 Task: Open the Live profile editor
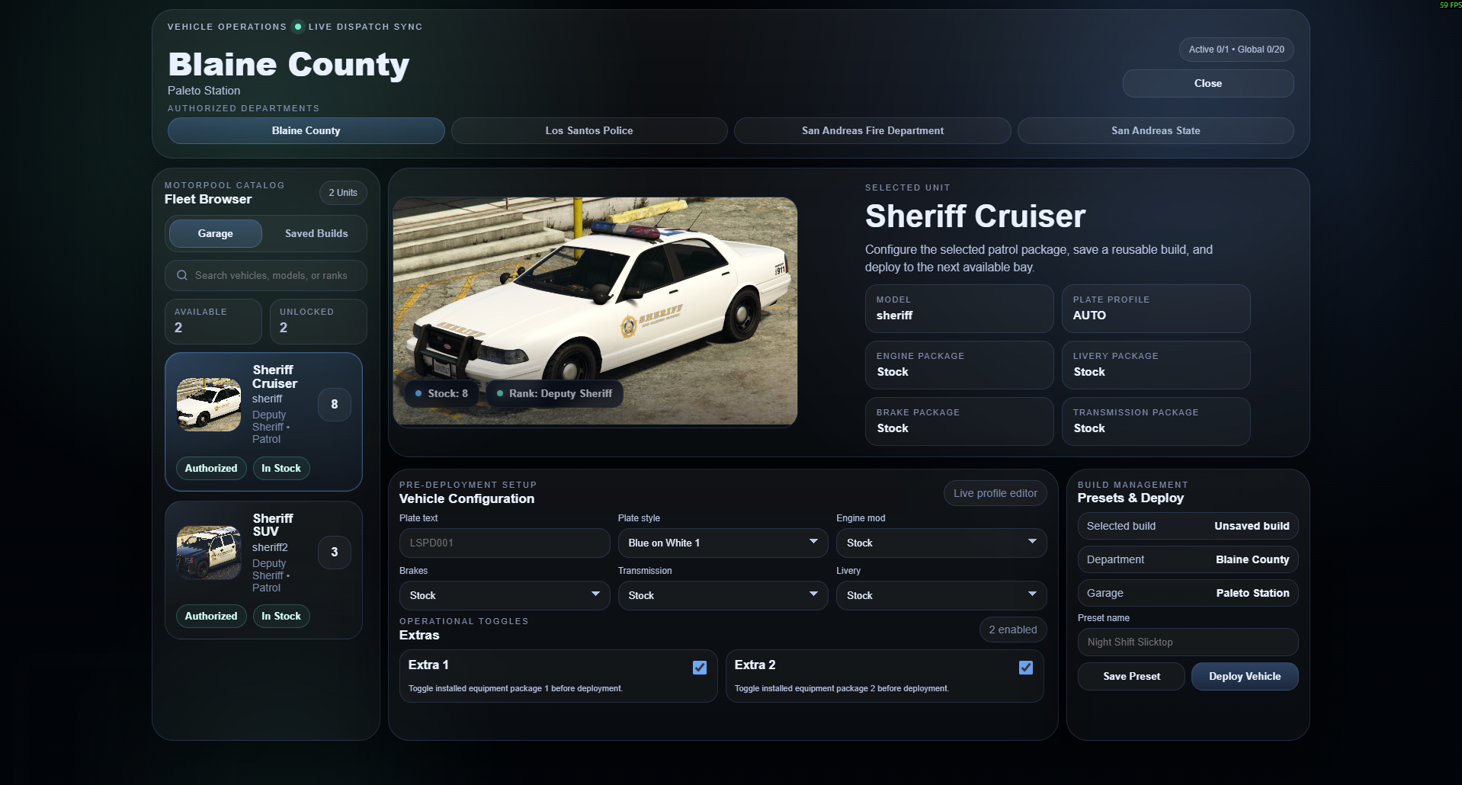[995, 492]
